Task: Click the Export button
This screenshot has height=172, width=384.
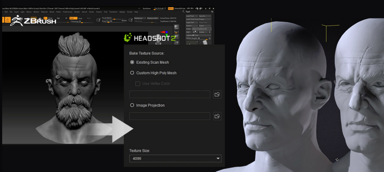Action: click(205, 26)
